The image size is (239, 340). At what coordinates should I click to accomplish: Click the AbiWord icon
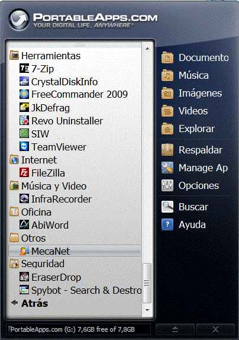pos(24,224)
